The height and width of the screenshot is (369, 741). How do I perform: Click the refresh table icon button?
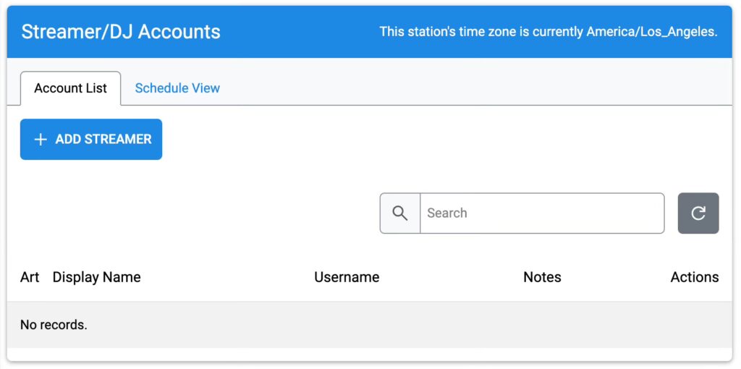pyautogui.click(x=698, y=213)
